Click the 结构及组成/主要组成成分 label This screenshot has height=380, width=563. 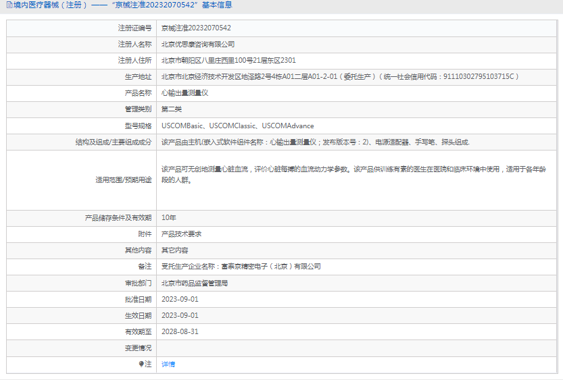click(x=114, y=142)
